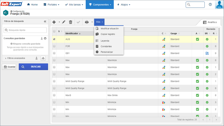Switch to Analítico view tab
The width and height of the screenshot is (224, 126).
(x=210, y=22)
